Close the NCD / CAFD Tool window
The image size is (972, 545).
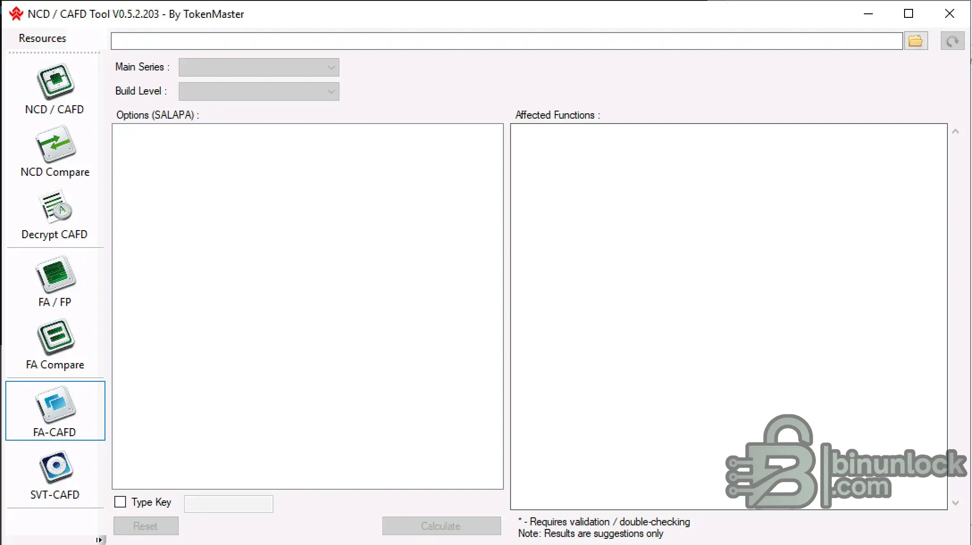tap(950, 14)
